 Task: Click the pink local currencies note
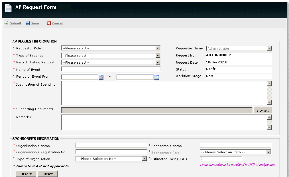[237, 165]
